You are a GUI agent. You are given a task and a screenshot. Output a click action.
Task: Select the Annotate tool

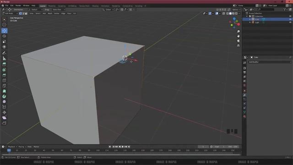[4, 53]
